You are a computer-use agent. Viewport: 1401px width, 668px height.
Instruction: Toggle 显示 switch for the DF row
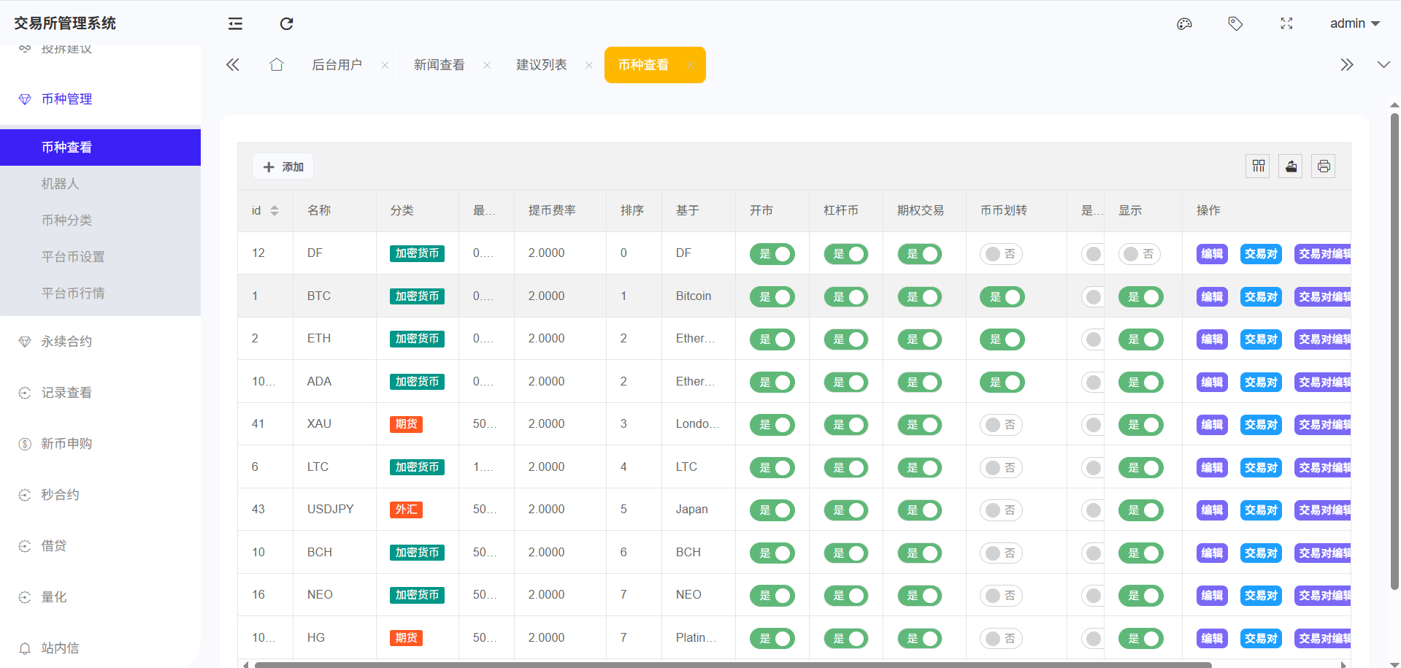(x=1139, y=254)
